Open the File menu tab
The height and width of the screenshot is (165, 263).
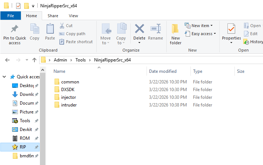(11, 16)
